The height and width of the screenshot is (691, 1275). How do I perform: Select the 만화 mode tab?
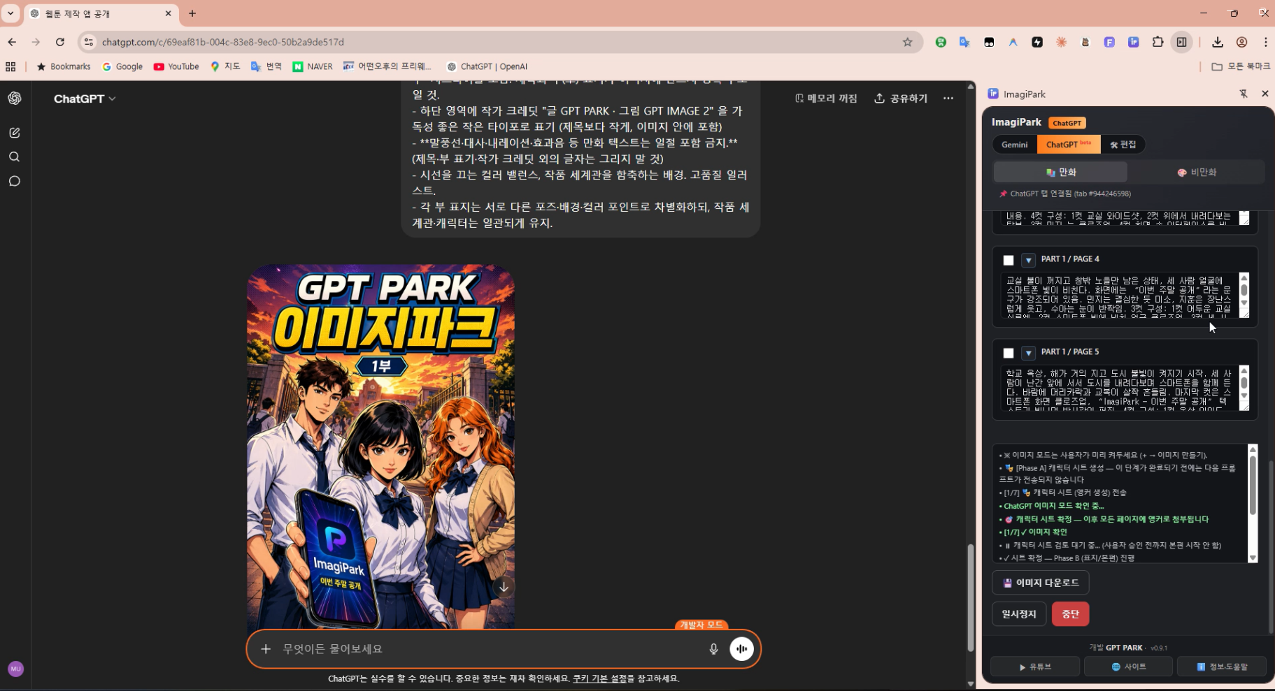click(x=1061, y=172)
